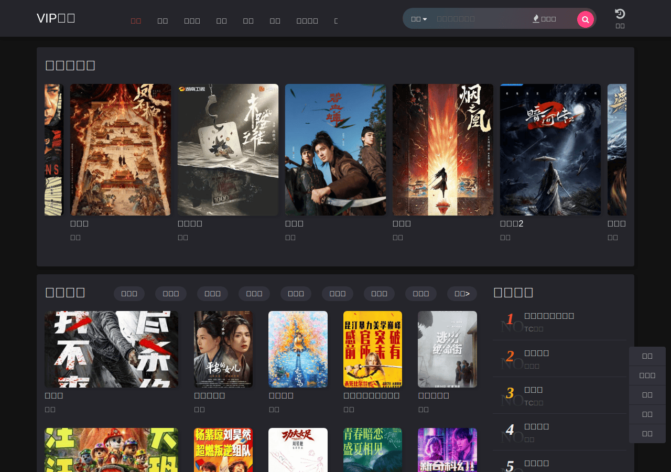Open the number 3 ranked title
The image size is (671, 472).
534,390
